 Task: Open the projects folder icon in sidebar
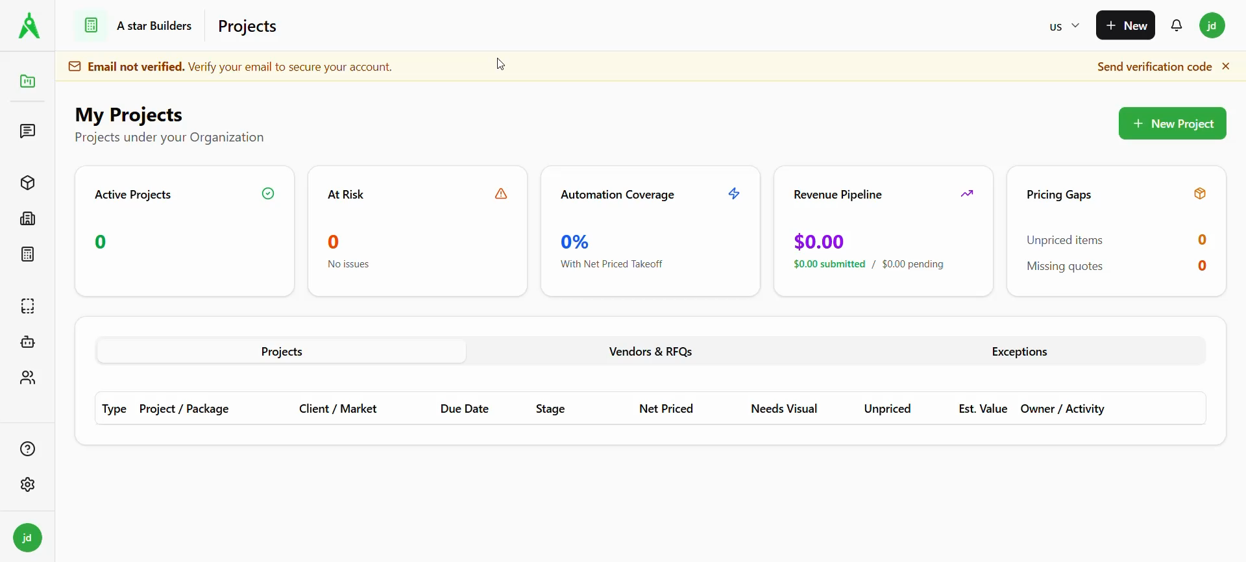pos(27,82)
